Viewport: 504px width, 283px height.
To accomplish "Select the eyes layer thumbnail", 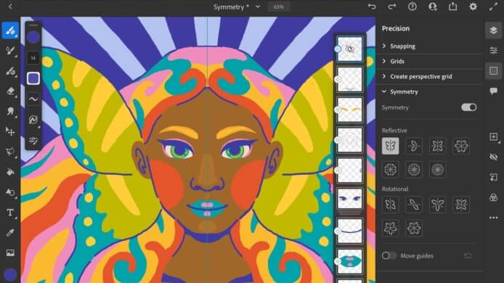I will pyautogui.click(x=350, y=199).
